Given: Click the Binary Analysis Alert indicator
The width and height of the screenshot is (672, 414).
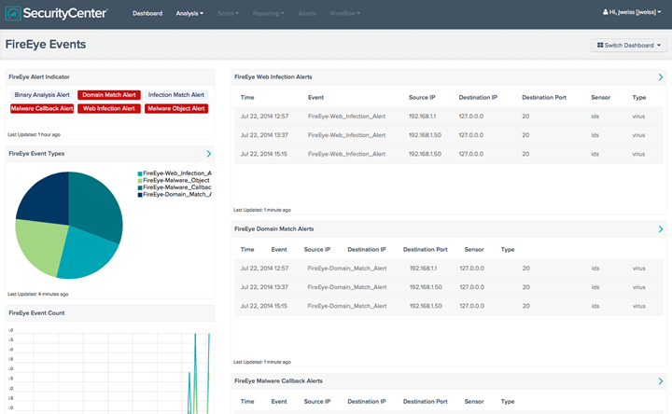Looking at the screenshot, I should (x=42, y=95).
